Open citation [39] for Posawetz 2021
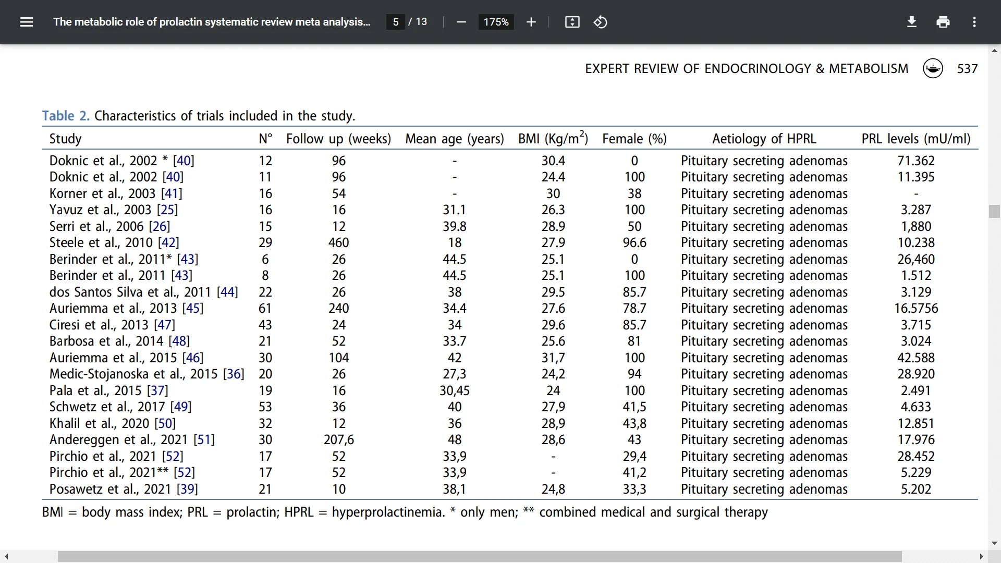This screenshot has width=1001, height=563. (x=187, y=489)
